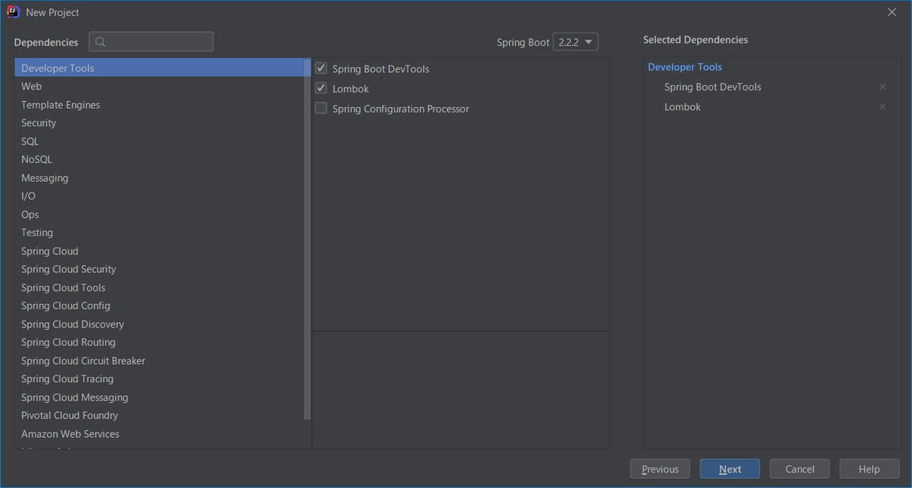Focus the dependencies search field
Viewport: 912px width, 488px height.
pos(151,42)
